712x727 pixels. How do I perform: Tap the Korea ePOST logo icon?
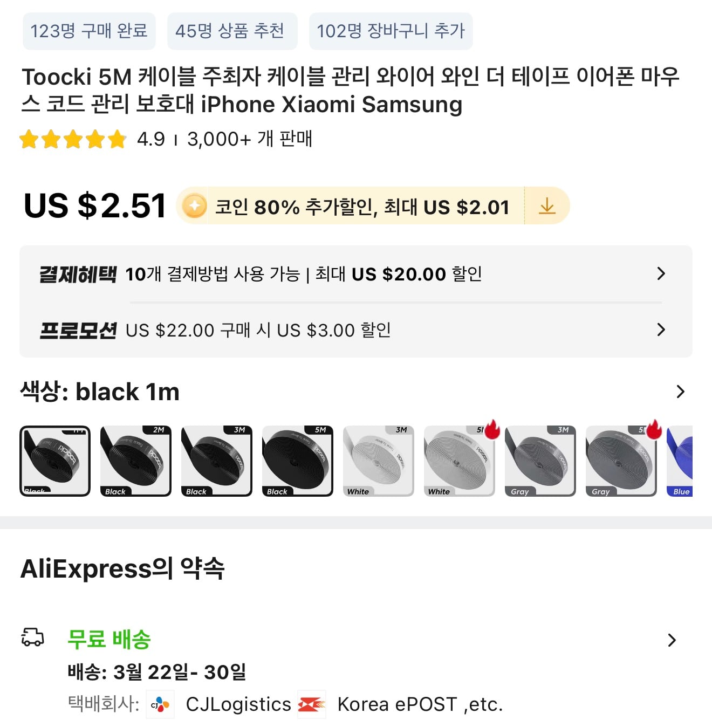312,704
